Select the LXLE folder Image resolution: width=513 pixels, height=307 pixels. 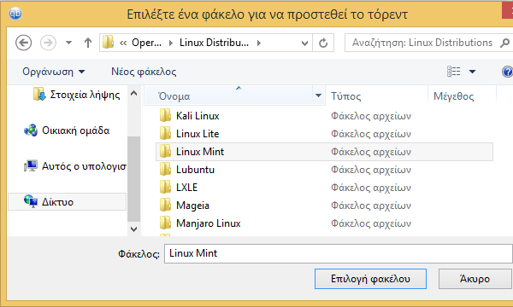pyautogui.click(x=186, y=188)
